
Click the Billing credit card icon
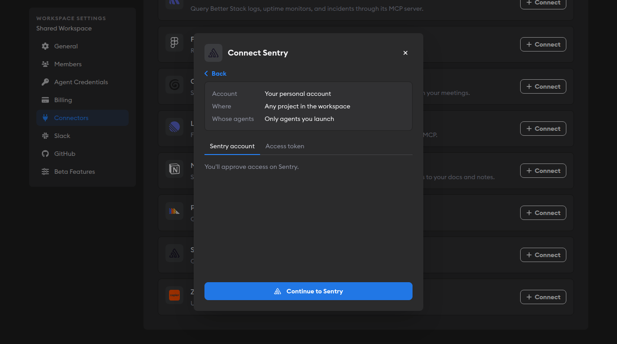coord(45,100)
